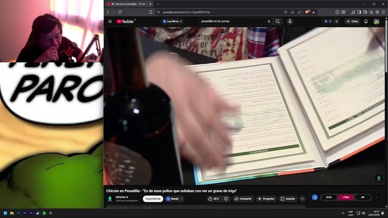
Task: Open laSexta channel name link
Action: [x=120, y=197]
